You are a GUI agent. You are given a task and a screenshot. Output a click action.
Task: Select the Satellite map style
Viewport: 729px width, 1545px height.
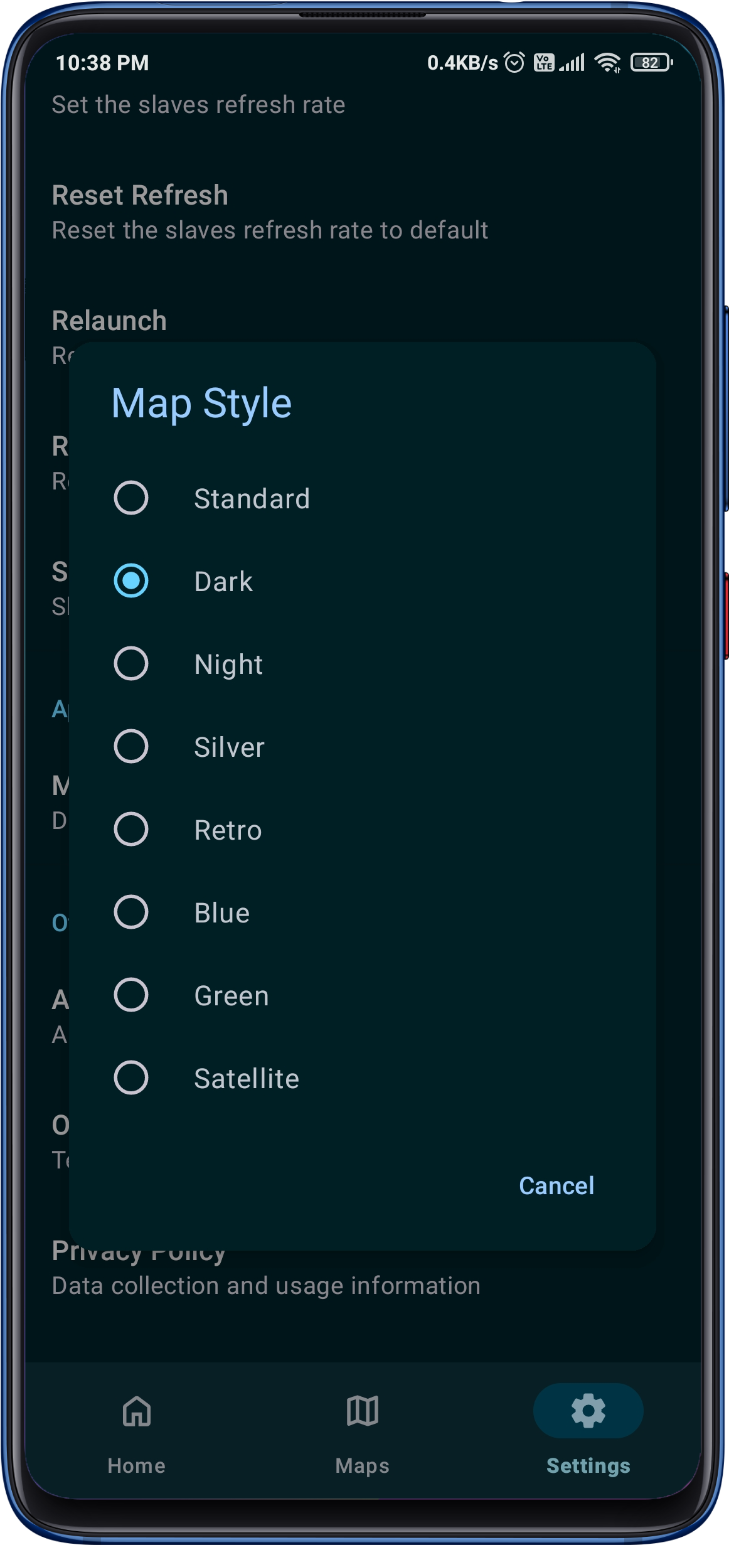(x=131, y=1078)
